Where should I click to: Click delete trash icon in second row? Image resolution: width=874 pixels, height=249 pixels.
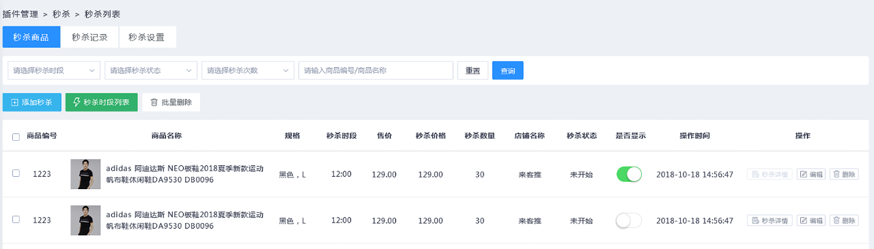pos(836,220)
